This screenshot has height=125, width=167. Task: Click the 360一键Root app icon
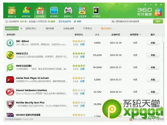pyautogui.click(x=10, y=43)
